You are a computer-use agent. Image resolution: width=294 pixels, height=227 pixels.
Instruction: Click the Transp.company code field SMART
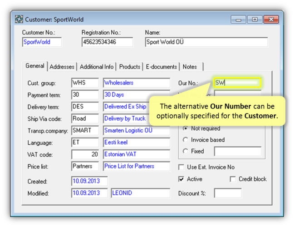(x=85, y=130)
